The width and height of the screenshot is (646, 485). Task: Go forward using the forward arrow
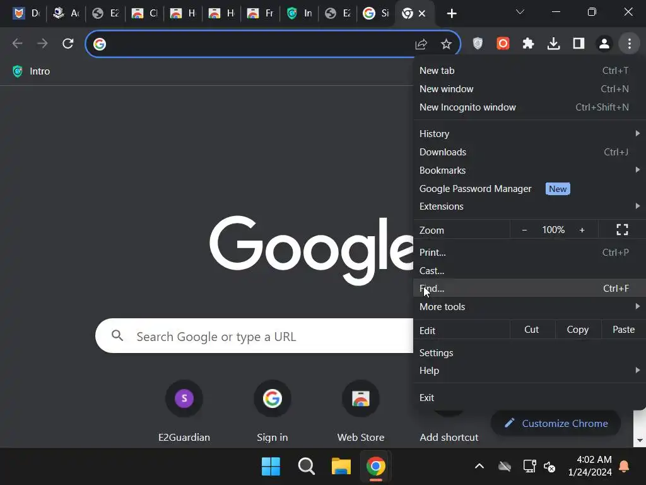coord(42,44)
